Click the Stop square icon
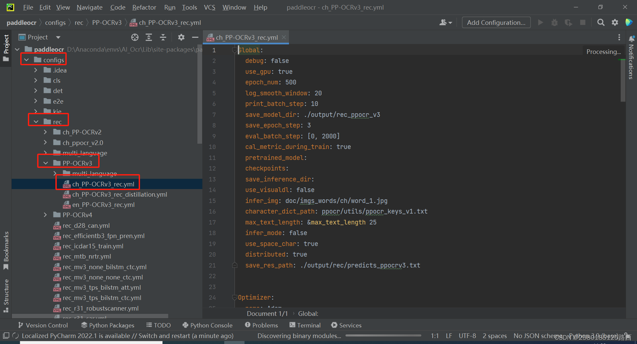637x344 pixels. click(583, 23)
